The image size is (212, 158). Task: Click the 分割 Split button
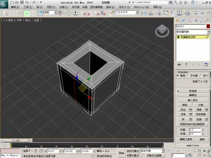201,105
